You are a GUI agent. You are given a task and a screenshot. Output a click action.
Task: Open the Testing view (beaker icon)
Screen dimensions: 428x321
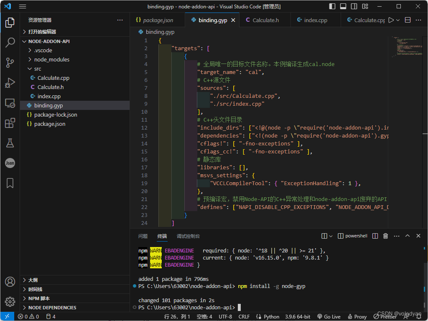(x=10, y=143)
